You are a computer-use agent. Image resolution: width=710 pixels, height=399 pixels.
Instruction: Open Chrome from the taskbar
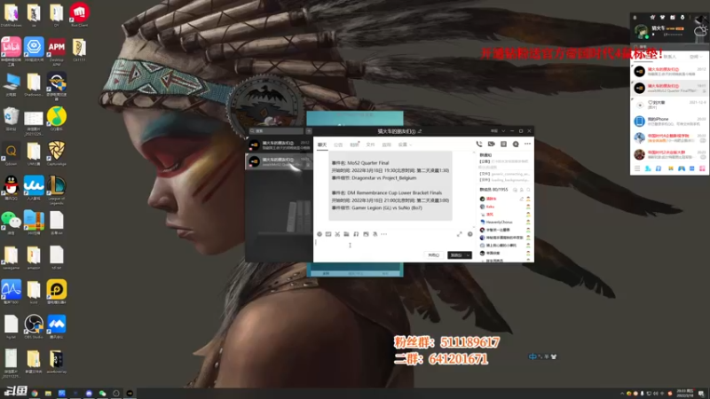tap(35, 393)
